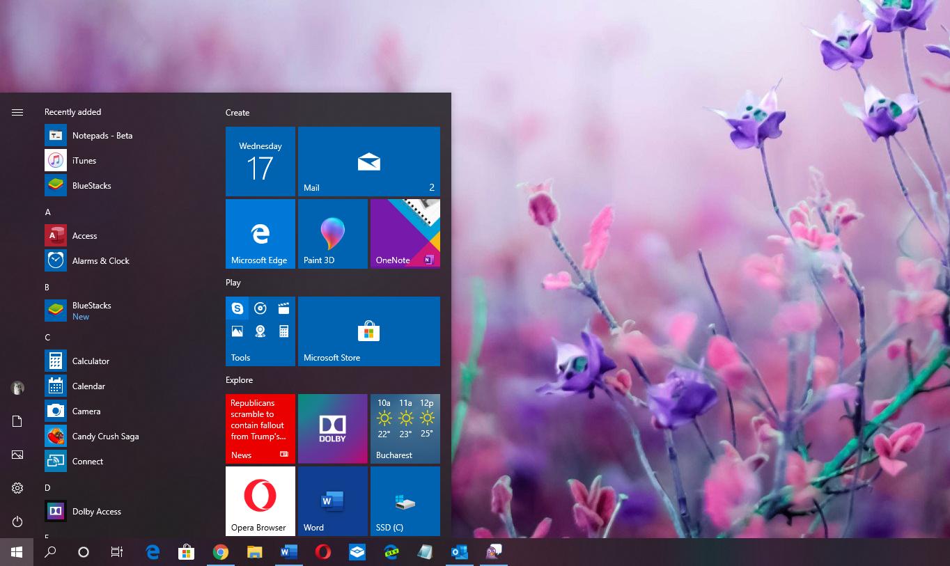Open the Settings gear in Start sidebar
The width and height of the screenshot is (950, 566).
(17, 488)
